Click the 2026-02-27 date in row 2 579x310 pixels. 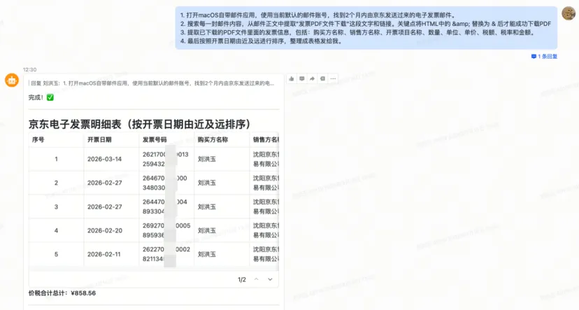click(104, 183)
